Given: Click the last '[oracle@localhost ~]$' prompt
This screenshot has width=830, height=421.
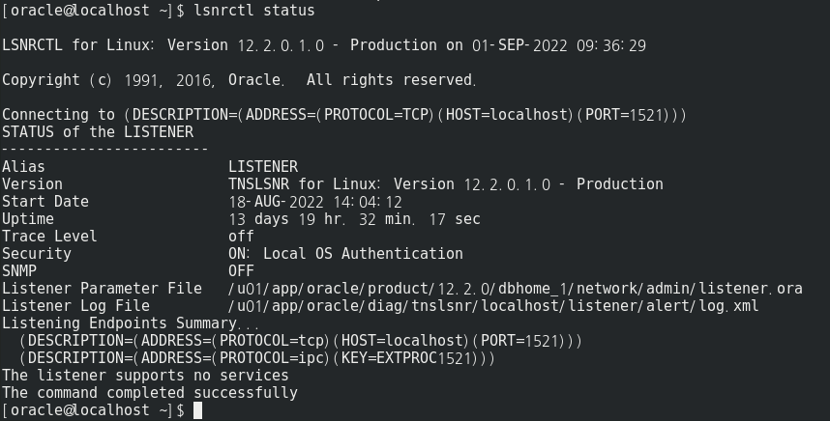Looking at the screenshot, I should [x=93, y=410].
